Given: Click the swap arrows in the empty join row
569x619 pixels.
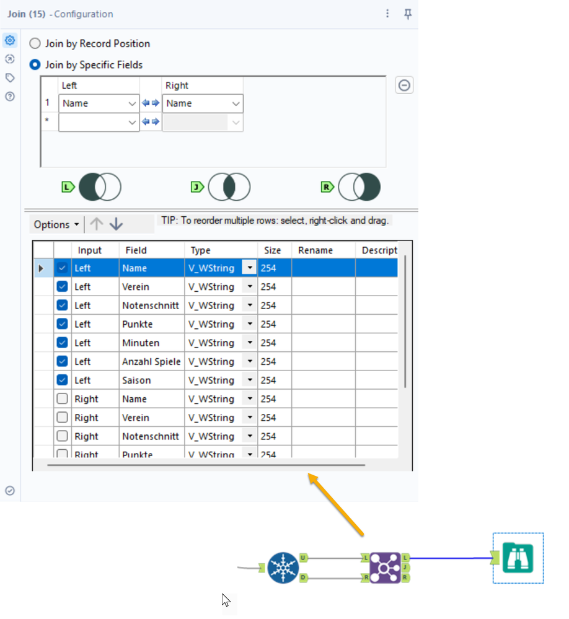Looking at the screenshot, I should (151, 121).
